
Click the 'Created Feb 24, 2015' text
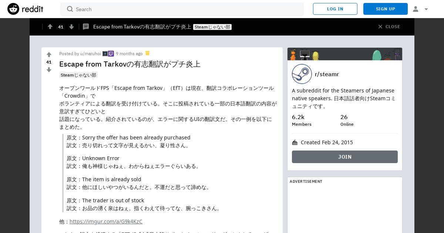327,142
